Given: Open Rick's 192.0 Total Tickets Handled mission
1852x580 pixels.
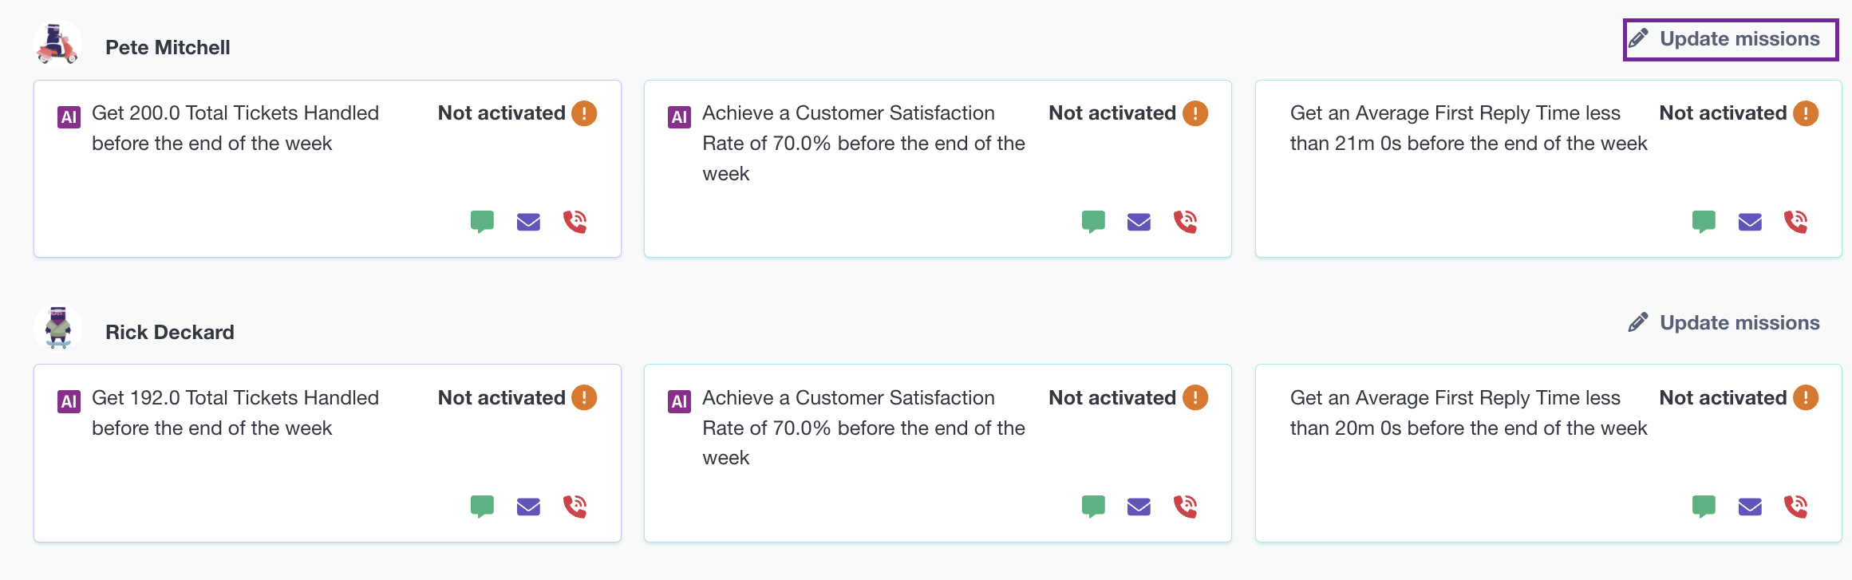Looking at the screenshot, I should coord(327,453).
